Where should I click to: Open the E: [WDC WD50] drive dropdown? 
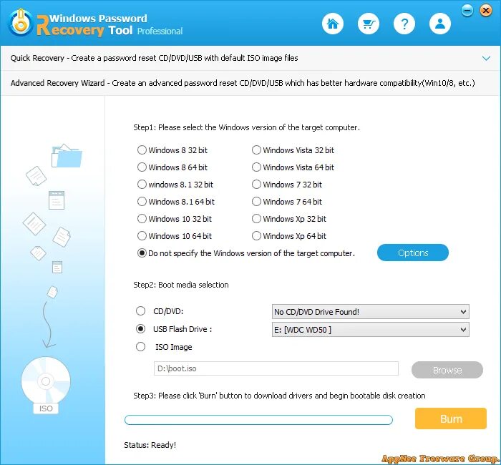coord(370,330)
